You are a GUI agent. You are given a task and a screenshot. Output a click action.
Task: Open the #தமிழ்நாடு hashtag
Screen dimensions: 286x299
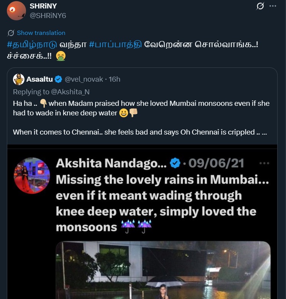[29, 44]
